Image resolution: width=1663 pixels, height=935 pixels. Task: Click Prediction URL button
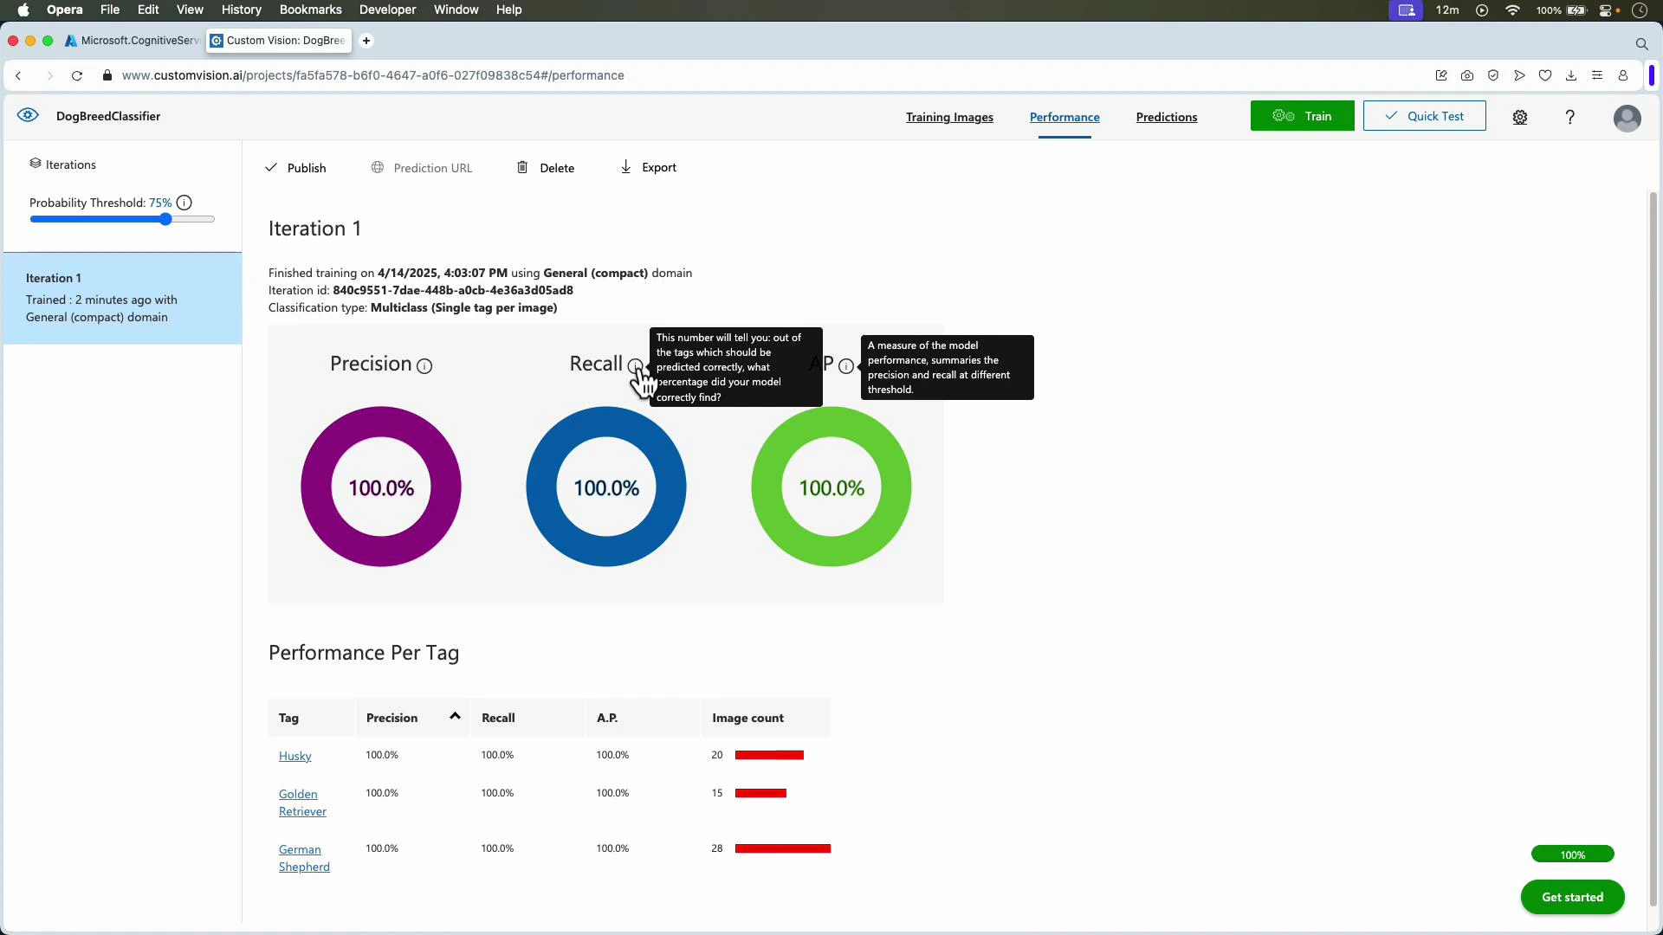(x=422, y=168)
